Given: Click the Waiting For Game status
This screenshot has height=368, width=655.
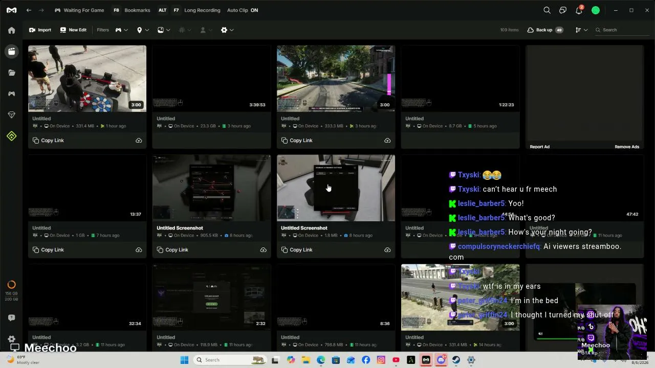Looking at the screenshot, I should click(x=79, y=10).
